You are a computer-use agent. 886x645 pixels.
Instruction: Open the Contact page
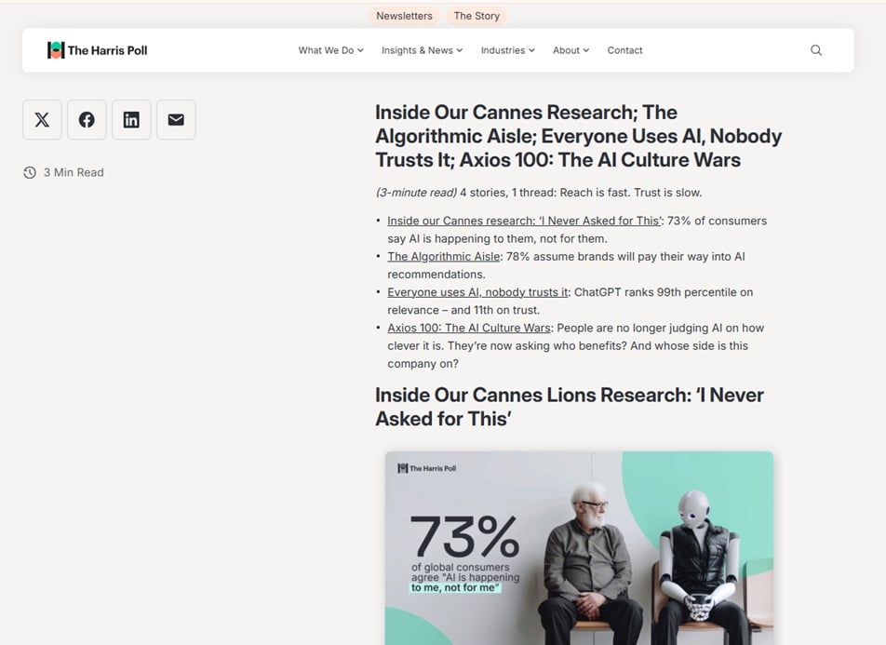[x=625, y=50]
